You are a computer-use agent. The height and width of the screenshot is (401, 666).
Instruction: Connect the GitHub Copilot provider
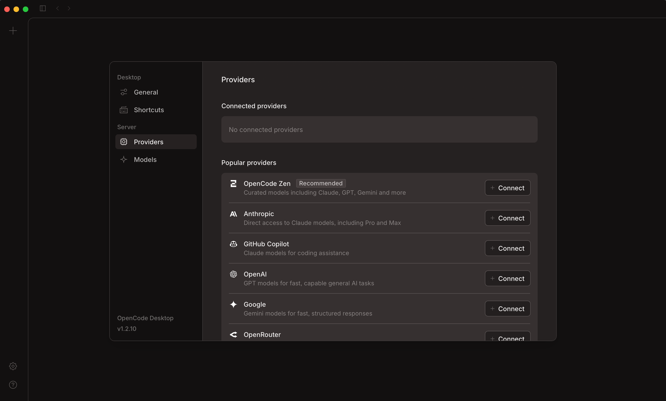(x=507, y=248)
